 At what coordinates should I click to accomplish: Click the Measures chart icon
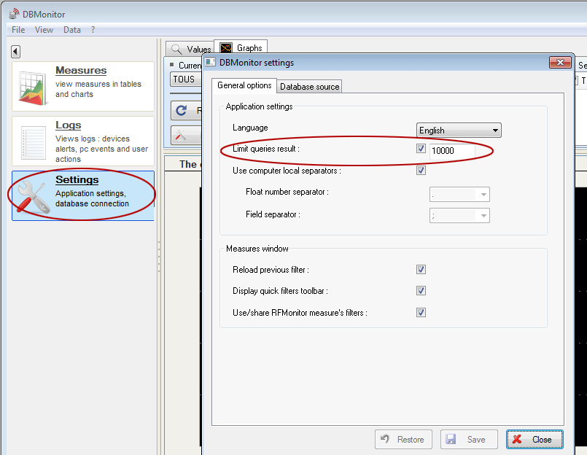point(34,87)
